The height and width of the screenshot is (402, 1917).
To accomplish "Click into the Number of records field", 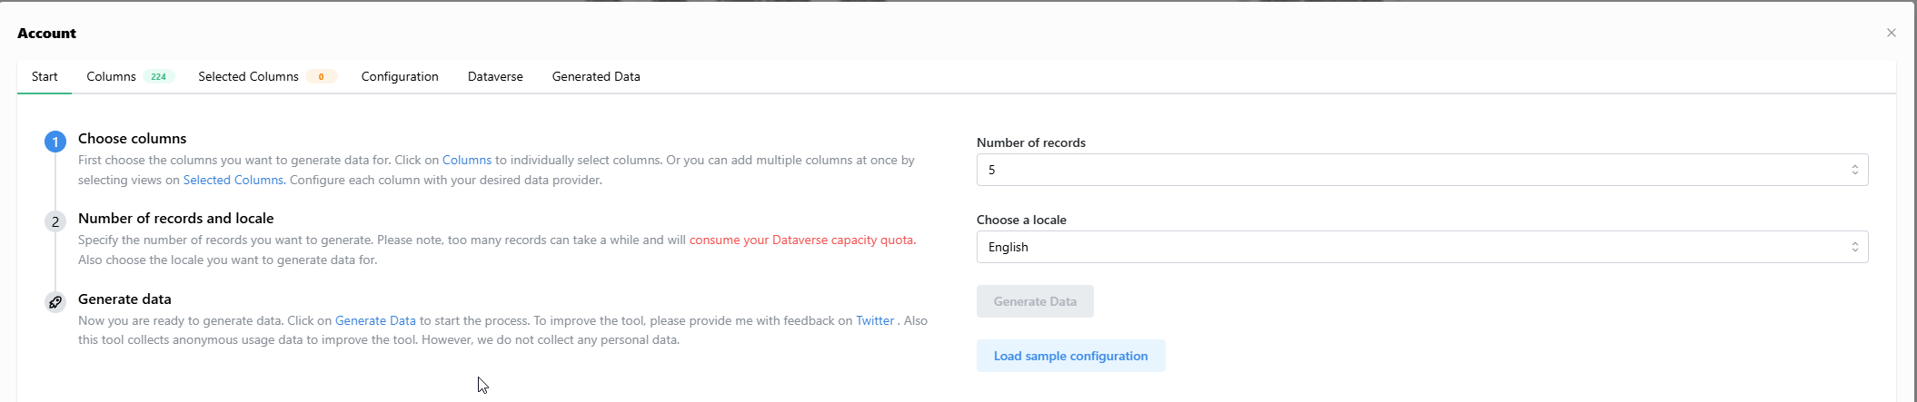I will (1422, 170).
